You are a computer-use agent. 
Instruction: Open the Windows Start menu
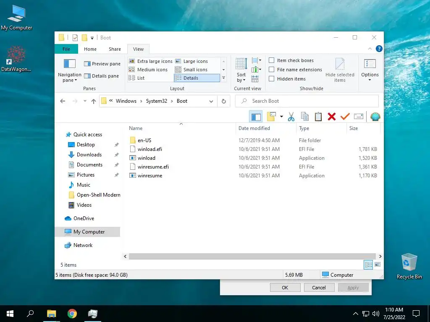[10, 314]
